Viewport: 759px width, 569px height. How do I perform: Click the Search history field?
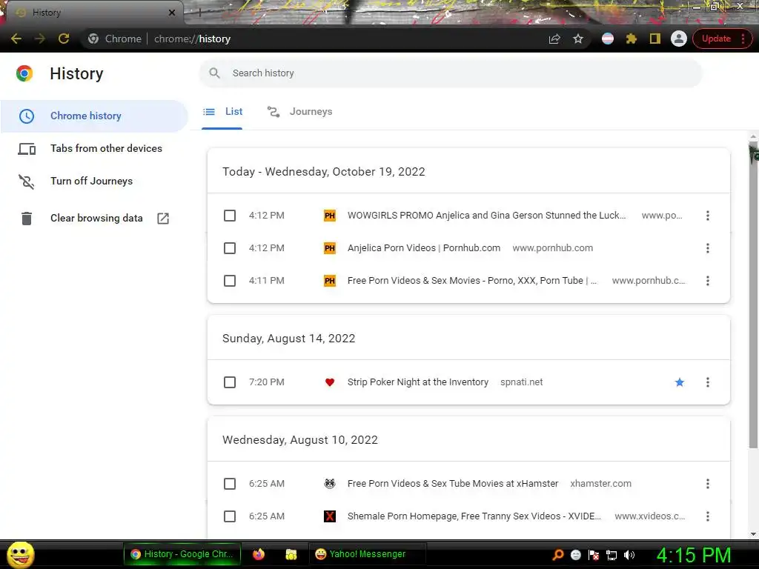click(451, 73)
